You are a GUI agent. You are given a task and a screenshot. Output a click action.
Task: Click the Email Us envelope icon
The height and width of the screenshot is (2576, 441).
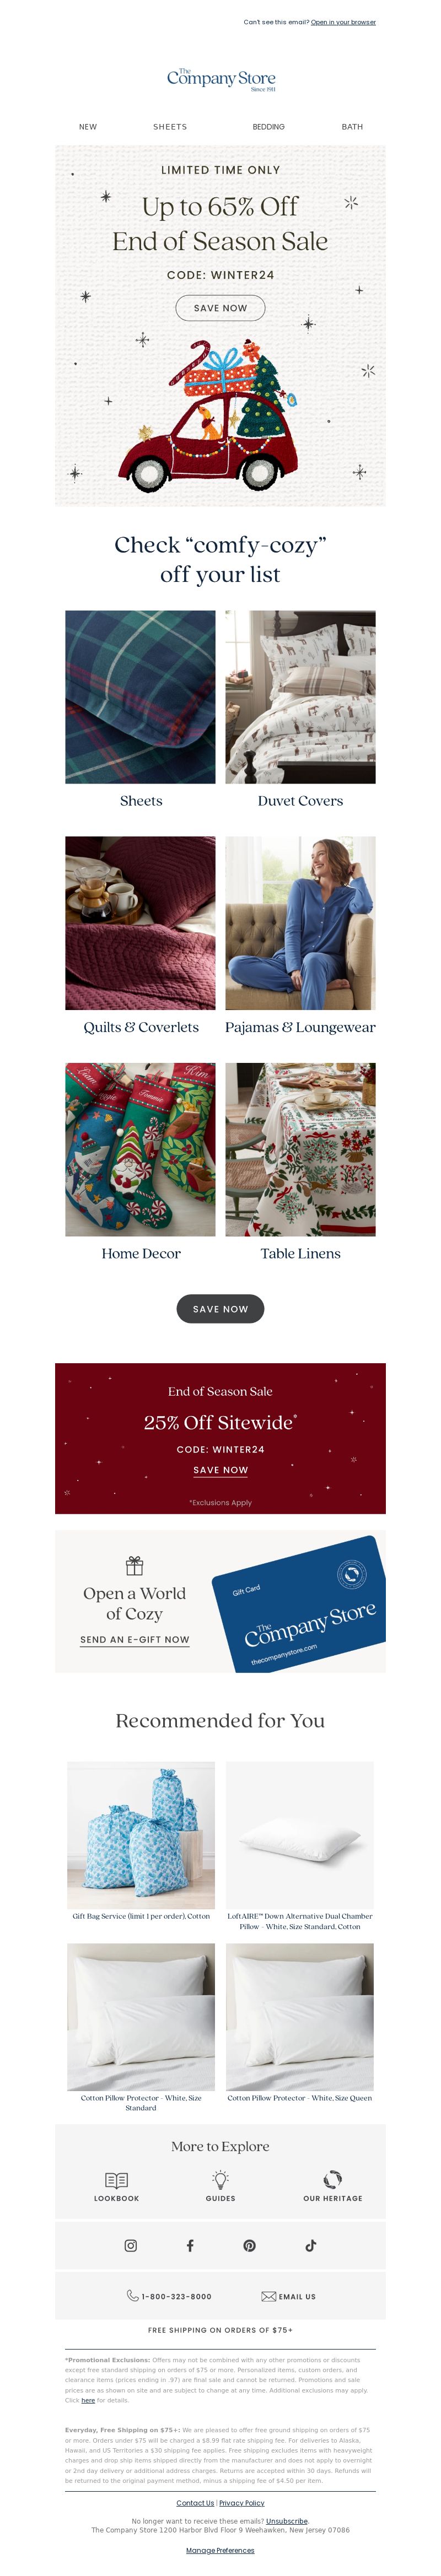268,2296
